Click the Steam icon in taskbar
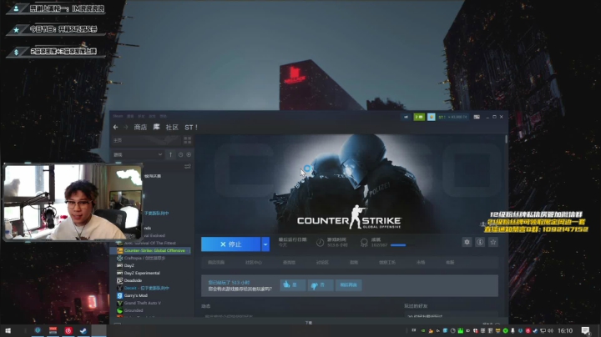The height and width of the screenshot is (337, 601). click(83, 330)
